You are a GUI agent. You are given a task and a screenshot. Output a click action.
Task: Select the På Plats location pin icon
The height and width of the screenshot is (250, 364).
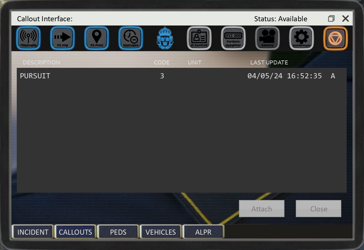[97, 38]
